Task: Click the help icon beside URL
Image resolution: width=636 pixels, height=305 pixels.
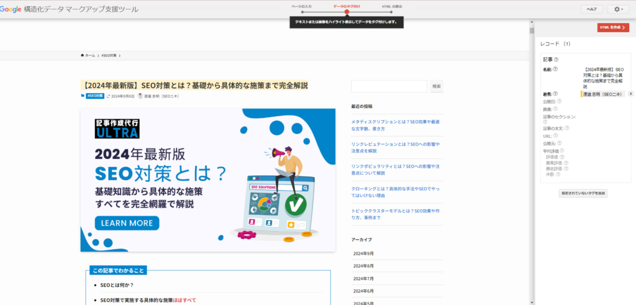Action: pyautogui.click(x=556, y=135)
